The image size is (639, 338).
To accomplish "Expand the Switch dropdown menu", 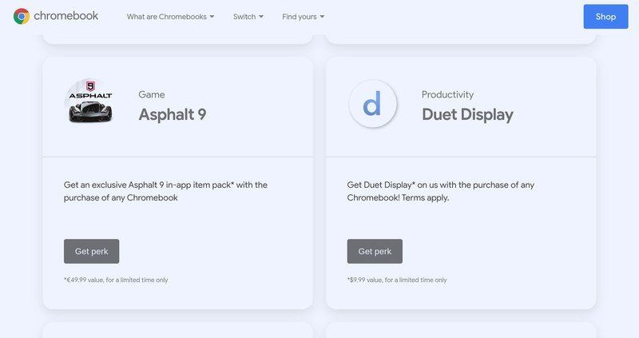I will [x=248, y=17].
